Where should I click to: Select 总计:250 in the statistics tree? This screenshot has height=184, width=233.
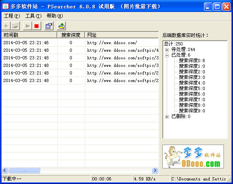point(173,44)
